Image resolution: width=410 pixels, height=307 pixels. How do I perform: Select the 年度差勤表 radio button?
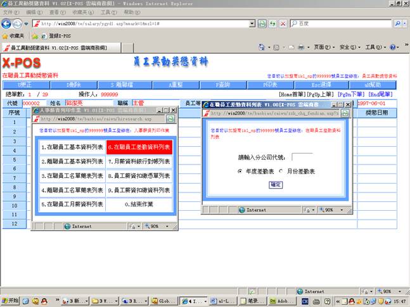pos(240,172)
